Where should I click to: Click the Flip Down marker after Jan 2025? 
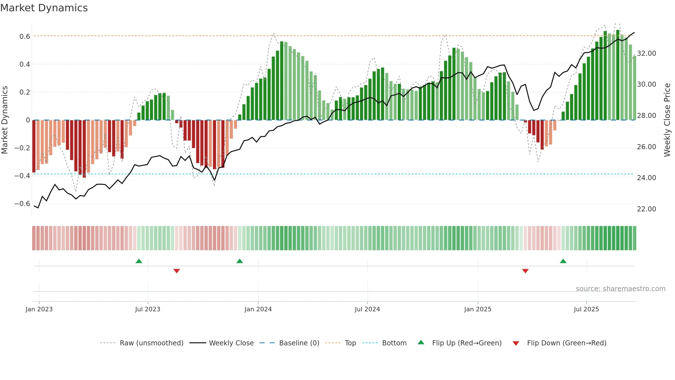click(525, 271)
